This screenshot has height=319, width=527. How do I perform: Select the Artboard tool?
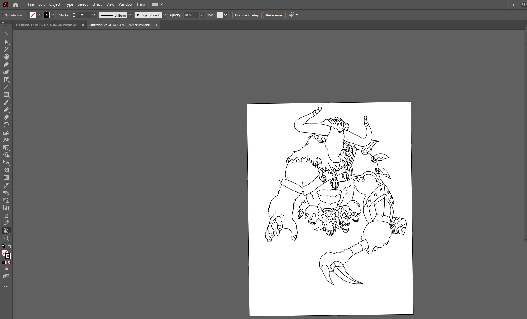click(6, 215)
